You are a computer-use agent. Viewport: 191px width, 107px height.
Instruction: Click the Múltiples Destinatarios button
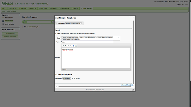[x=10, y=36]
